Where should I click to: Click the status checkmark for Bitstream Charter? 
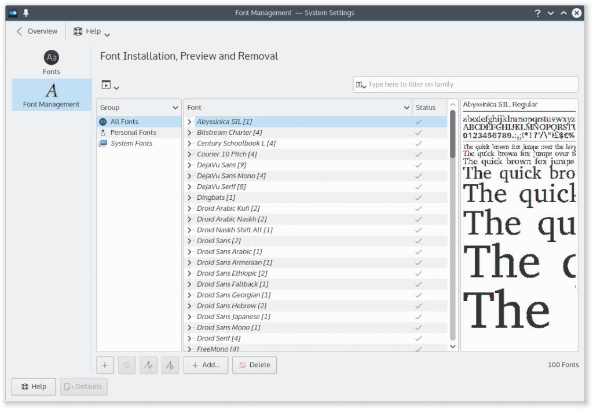click(418, 133)
